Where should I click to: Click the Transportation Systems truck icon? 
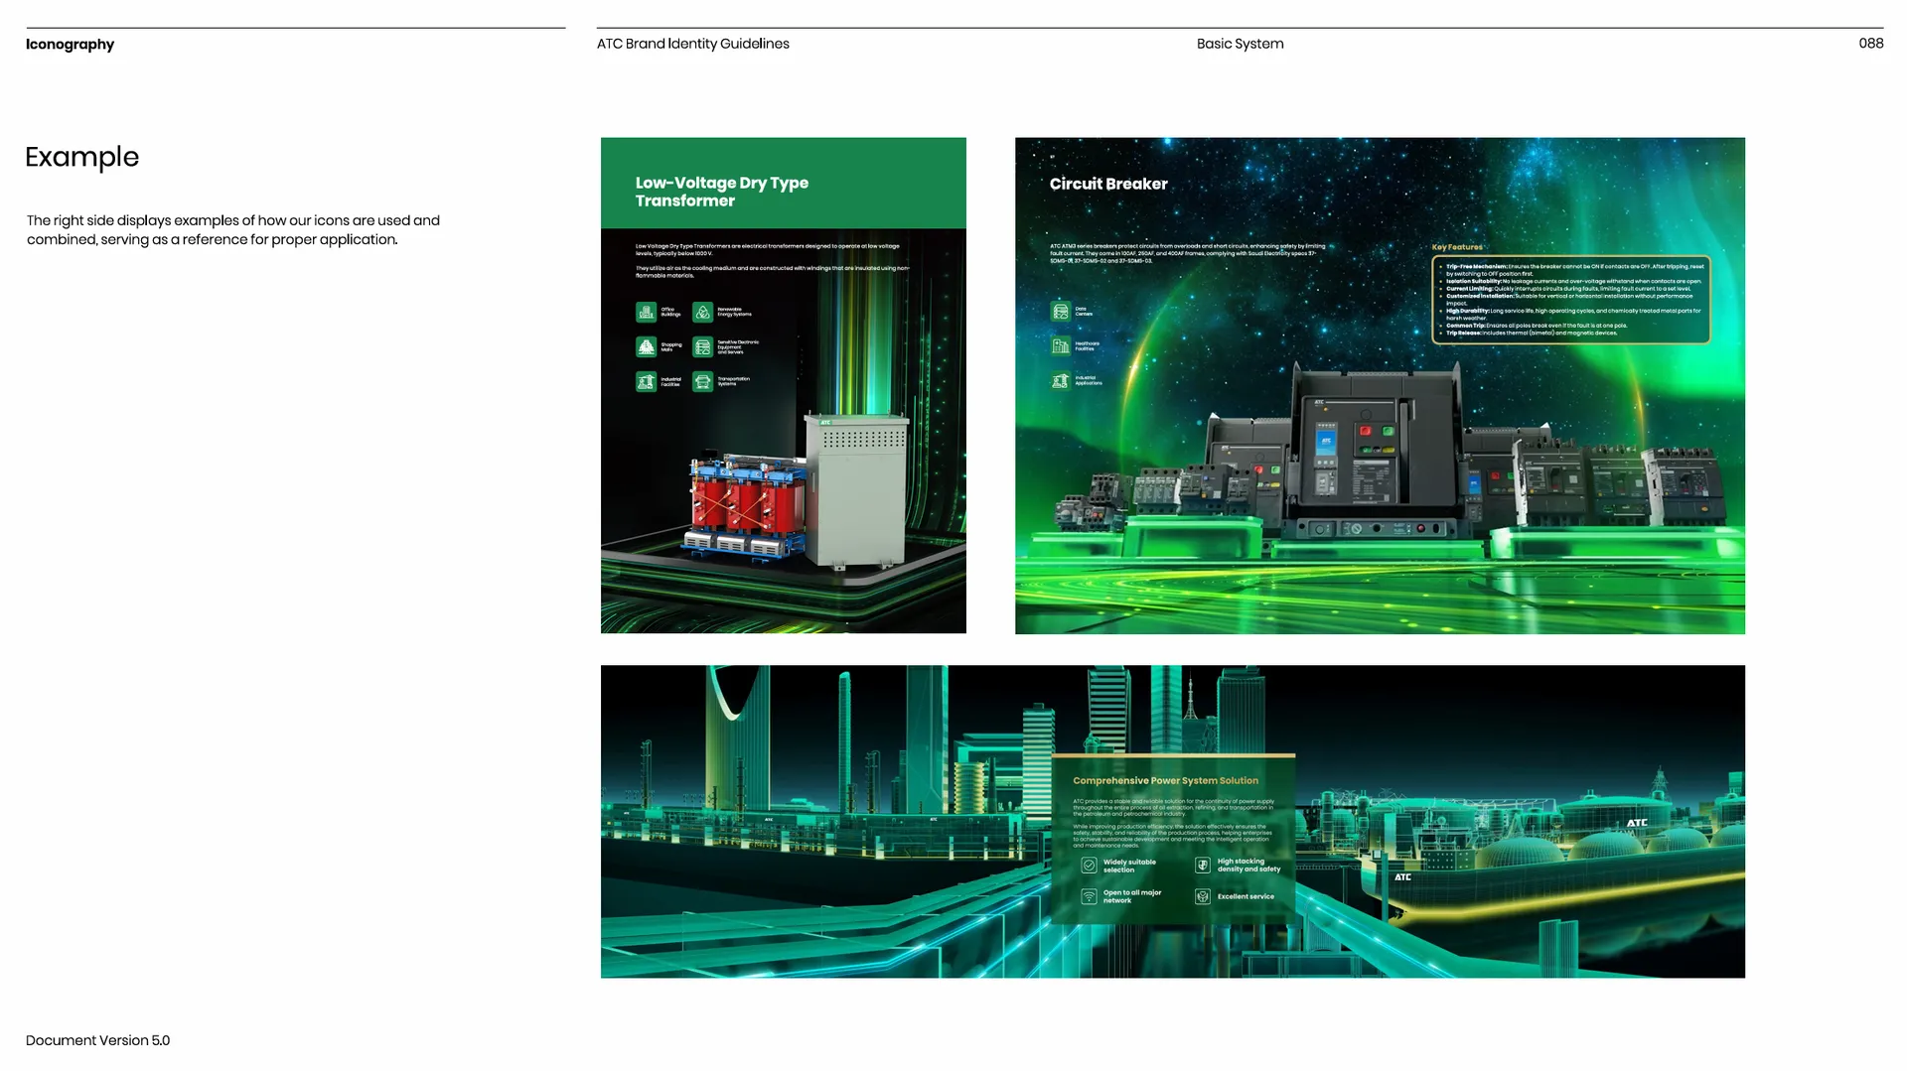click(x=702, y=382)
